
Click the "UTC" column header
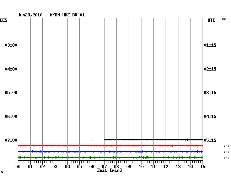[211, 20]
